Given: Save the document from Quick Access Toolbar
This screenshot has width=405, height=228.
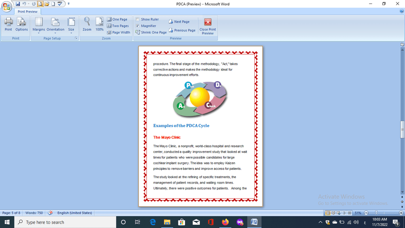Looking at the screenshot, I should (17, 4).
